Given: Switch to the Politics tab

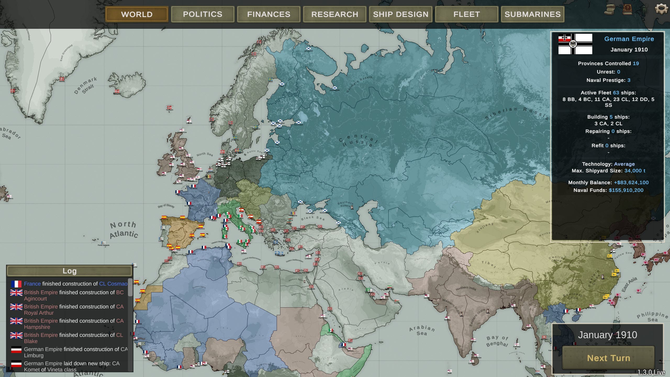Looking at the screenshot, I should [x=203, y=14].
